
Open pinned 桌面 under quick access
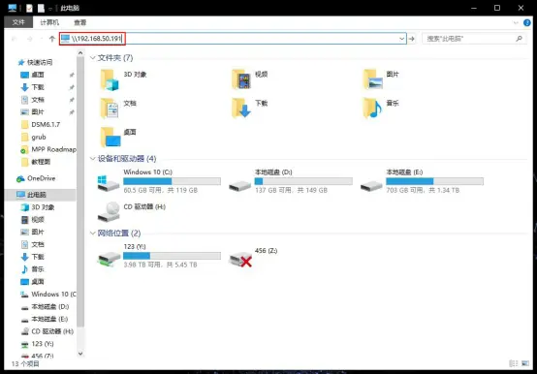[33, 75]
